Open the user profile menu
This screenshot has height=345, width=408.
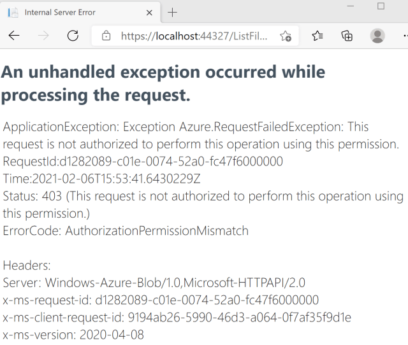pyautogui.click(x=377, y=36)
